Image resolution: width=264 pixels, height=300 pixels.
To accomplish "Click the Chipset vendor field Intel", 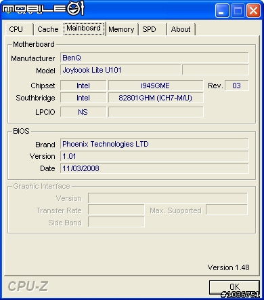I will (x=83, y=86).
